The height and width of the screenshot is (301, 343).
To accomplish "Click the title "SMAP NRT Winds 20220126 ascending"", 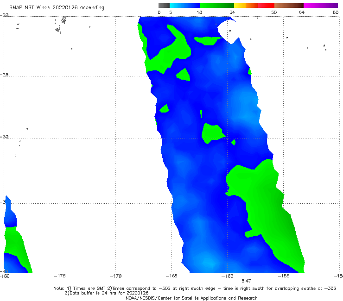I will [57, 8].
